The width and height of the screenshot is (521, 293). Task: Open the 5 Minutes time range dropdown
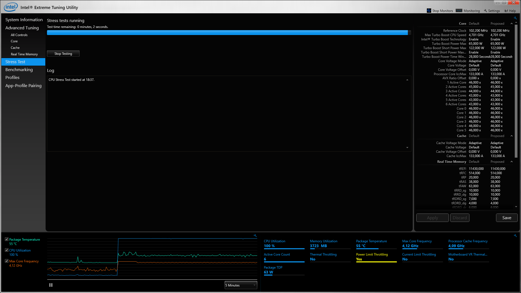(241, 285)
